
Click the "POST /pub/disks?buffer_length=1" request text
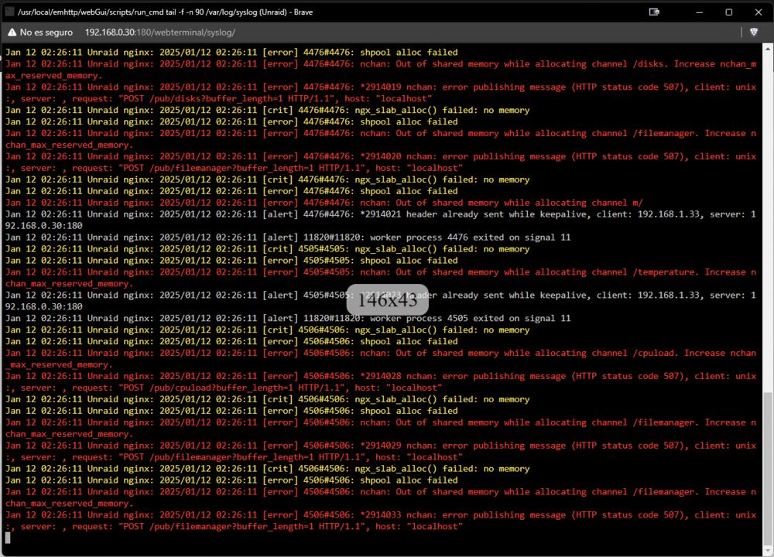pos(225,99)
